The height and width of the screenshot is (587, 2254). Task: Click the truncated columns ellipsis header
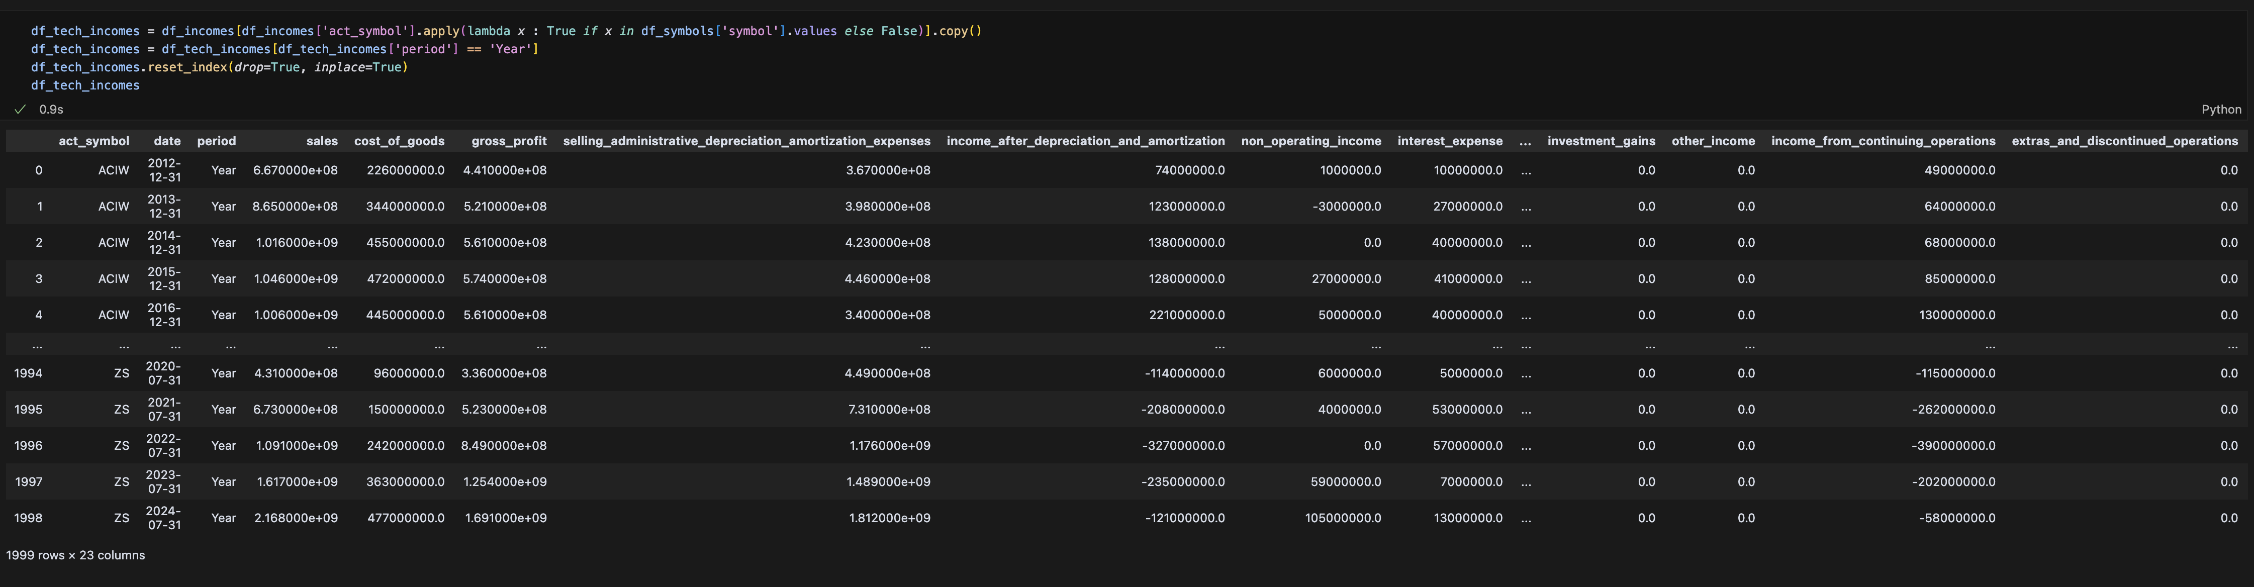1525,141
